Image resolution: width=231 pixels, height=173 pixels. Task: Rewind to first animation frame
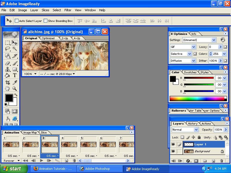(x=25, y=161)
